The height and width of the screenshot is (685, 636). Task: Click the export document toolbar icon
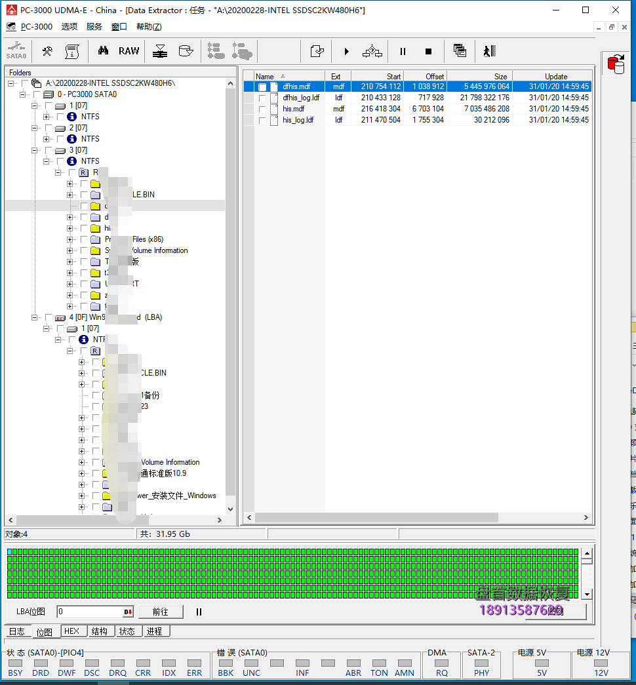coord(317,51)
